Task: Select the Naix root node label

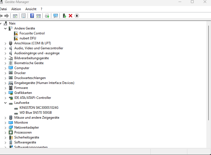Action: (x=12, y=23)
